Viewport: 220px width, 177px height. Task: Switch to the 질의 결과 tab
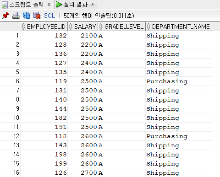click(x=76, y=4)
